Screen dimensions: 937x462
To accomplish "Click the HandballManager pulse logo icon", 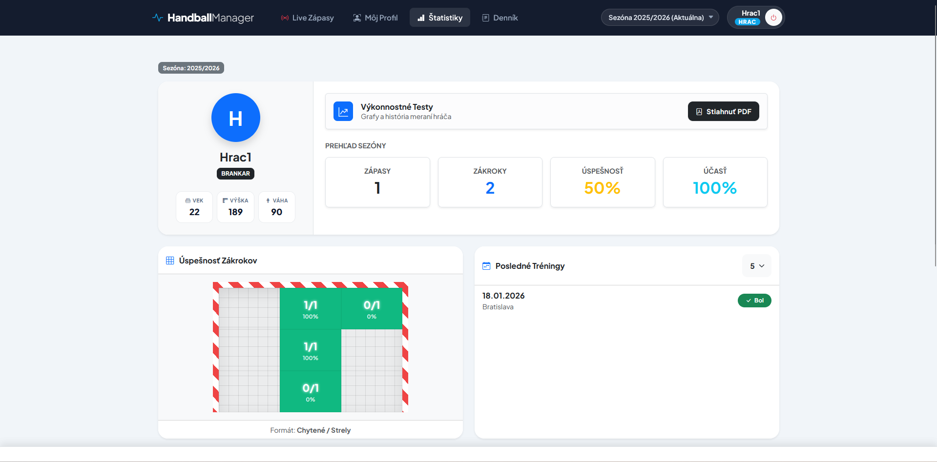I will (157, 18).
